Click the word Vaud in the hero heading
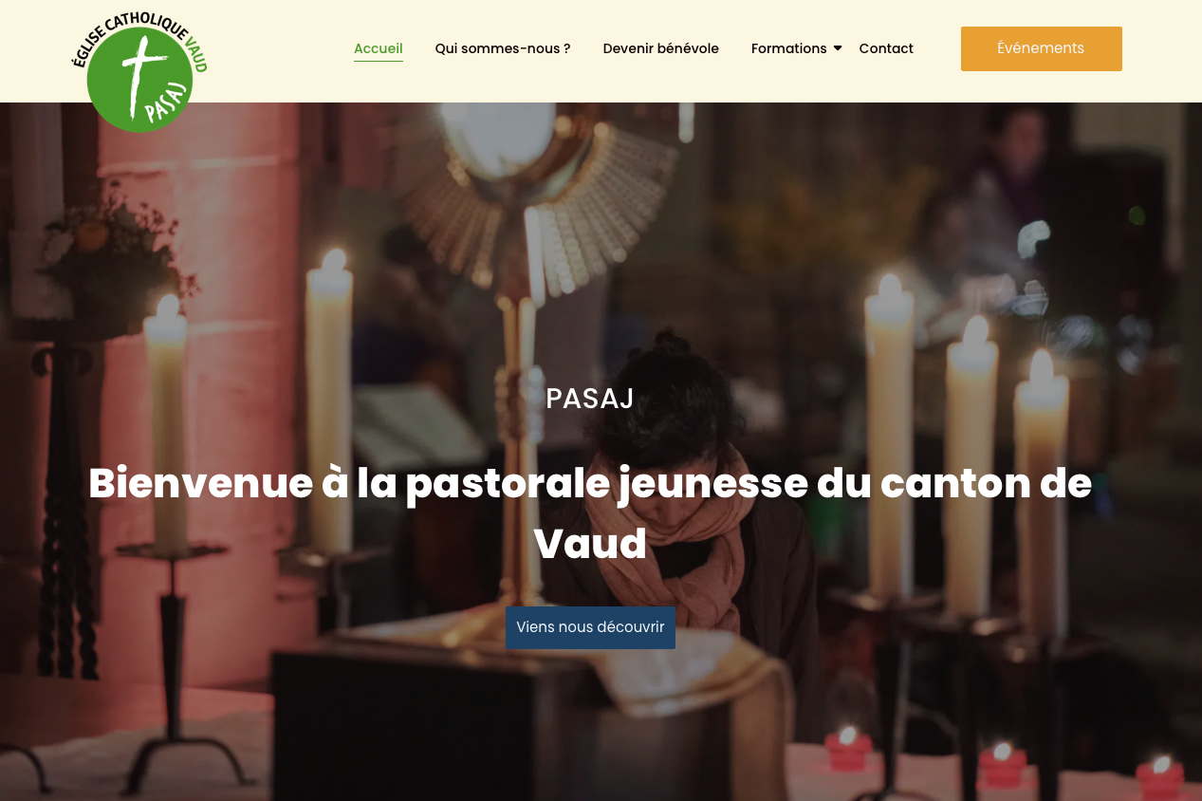The width and height of the screenshot is (1202, 801). (x=590, y=545)
